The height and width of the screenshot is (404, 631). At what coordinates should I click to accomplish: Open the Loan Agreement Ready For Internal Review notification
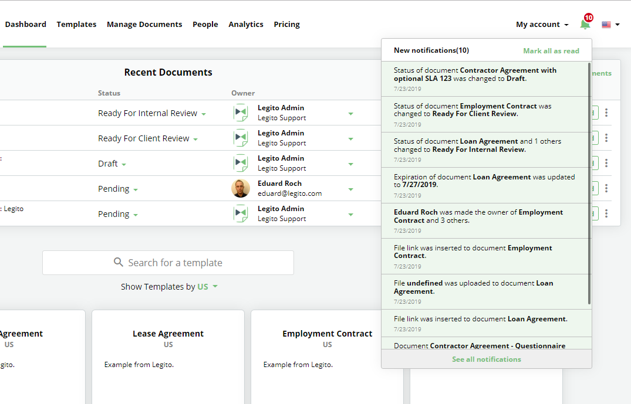[x=484, y=150]
